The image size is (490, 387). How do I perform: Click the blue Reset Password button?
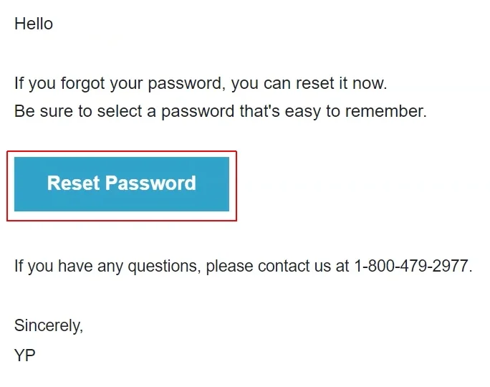click(x=122, y=184)
